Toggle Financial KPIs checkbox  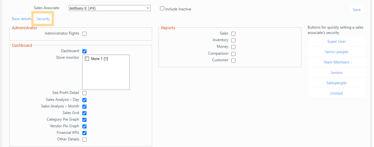pyautogui.click(x=85, y=133)
